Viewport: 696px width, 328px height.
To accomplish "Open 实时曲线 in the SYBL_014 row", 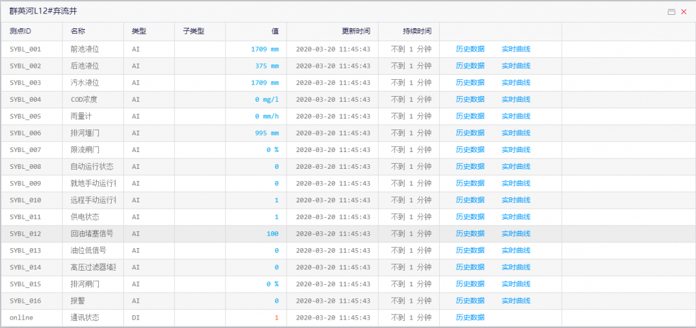I will point(516,267).
